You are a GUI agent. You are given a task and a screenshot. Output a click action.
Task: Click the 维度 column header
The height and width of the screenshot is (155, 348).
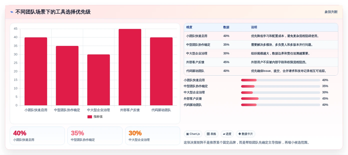click(189, 27)
